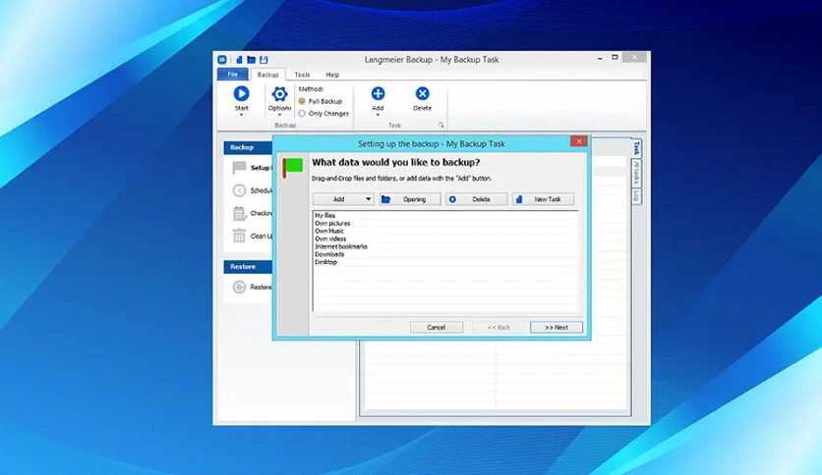The image size is (822, 475).
Task: Click the Start backup play icon
Action: click(x=241, y=93)
